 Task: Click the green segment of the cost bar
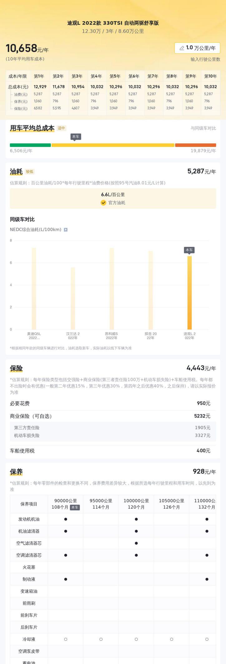click(30, 145)
